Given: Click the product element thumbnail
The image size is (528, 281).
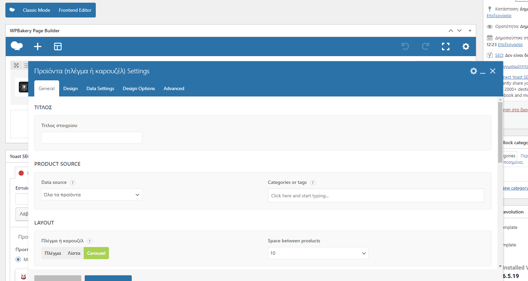Looking at the screenshot, I should tap(24, 87).
